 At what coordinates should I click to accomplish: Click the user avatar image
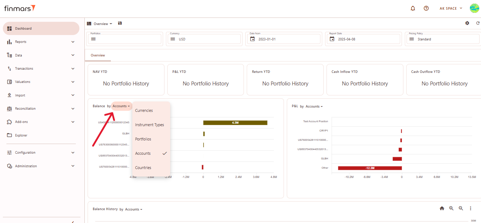click(x=474, y=8)
